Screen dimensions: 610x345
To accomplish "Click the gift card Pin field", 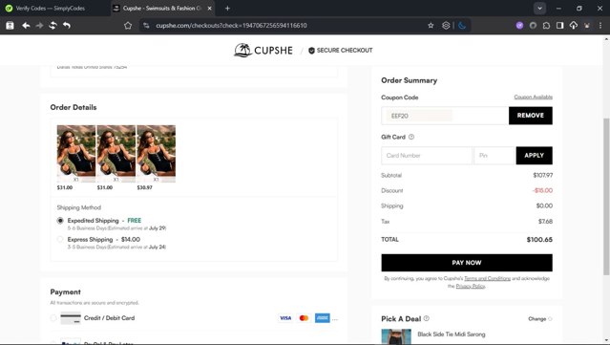I will (494, 156).
